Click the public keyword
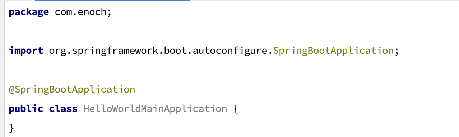 tap(26, 109)
